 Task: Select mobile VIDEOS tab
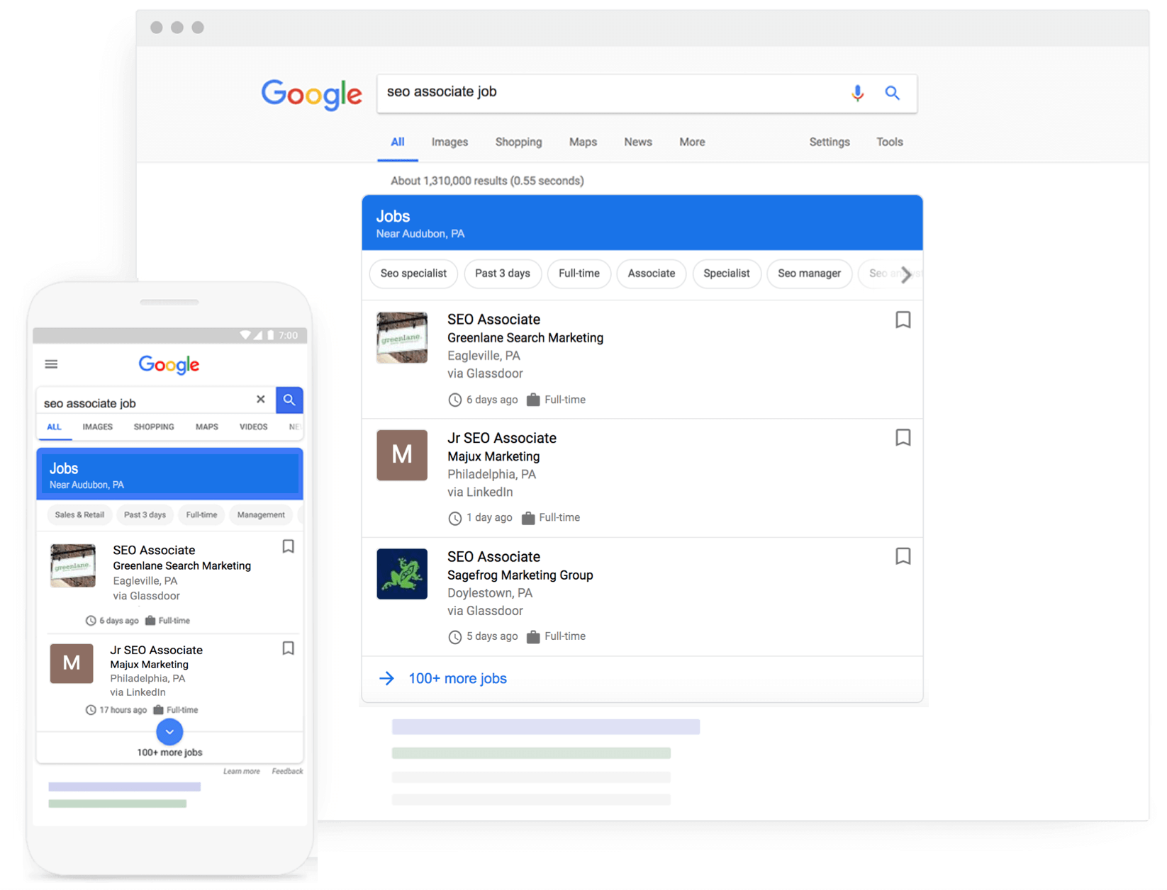pos(253,427)
